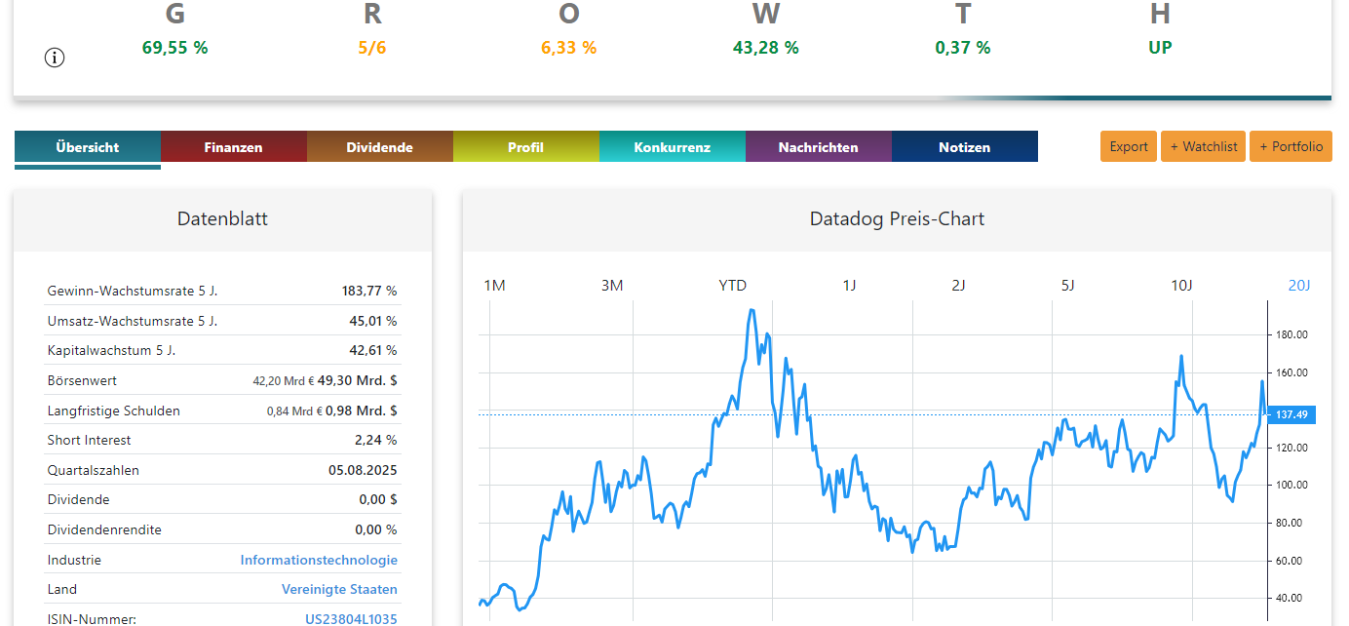Image resolution: width=1349 pixels, height=626 pixels.
Task: Click the Datenblatt panel heading
Action: click(x=222, y=218)
